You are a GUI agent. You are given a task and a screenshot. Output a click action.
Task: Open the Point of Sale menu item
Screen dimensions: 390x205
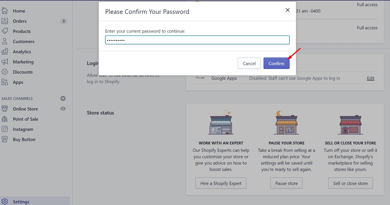[25, 119]
